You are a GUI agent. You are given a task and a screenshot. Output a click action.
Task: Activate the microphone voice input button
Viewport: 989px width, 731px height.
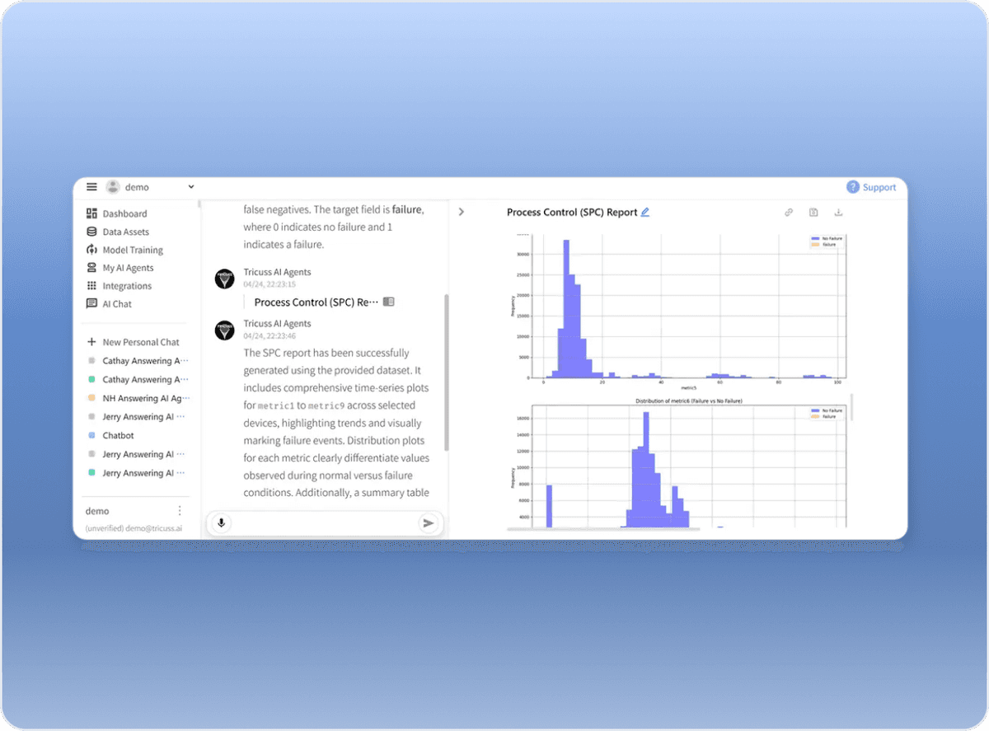221,522
